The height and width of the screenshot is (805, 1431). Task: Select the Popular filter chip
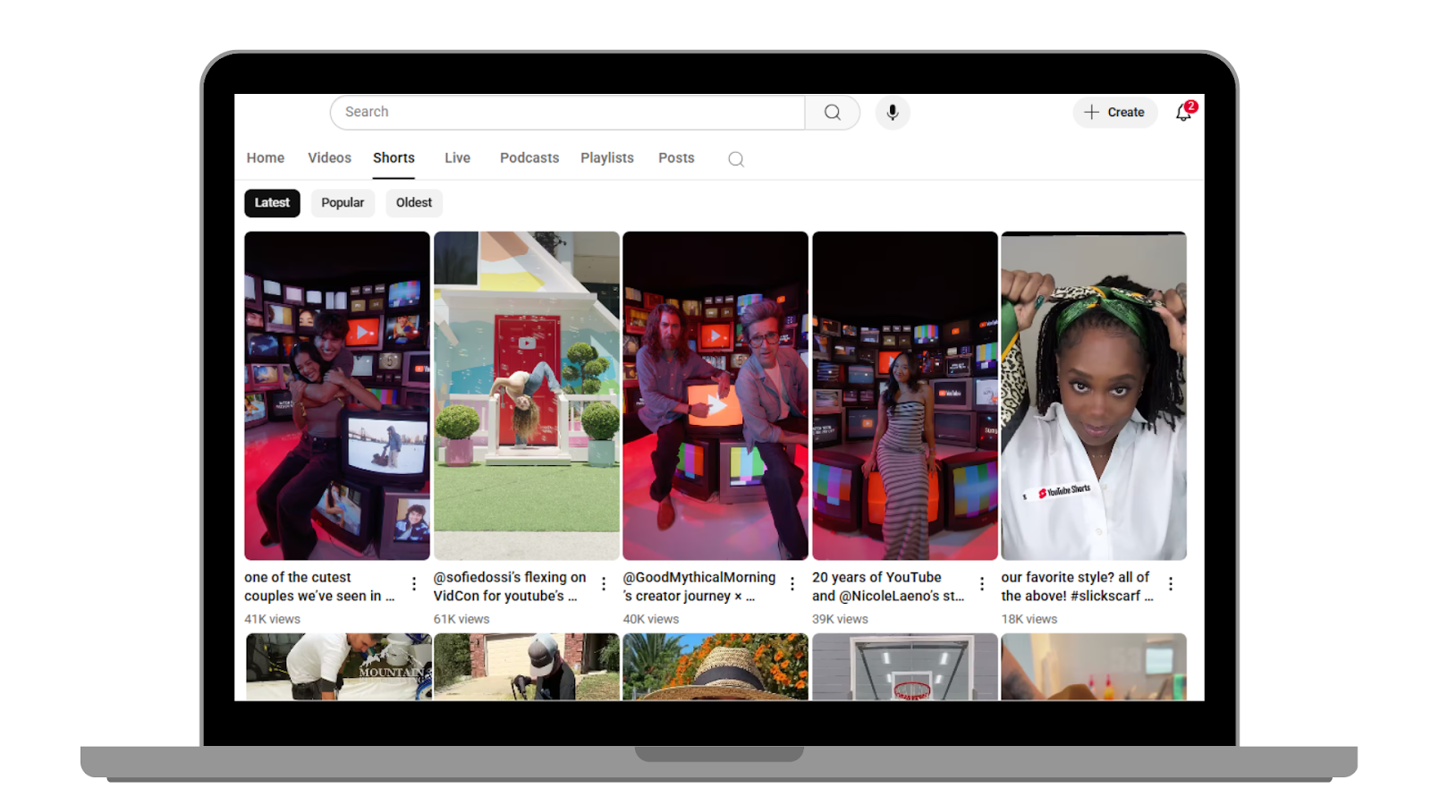(343, 203)
